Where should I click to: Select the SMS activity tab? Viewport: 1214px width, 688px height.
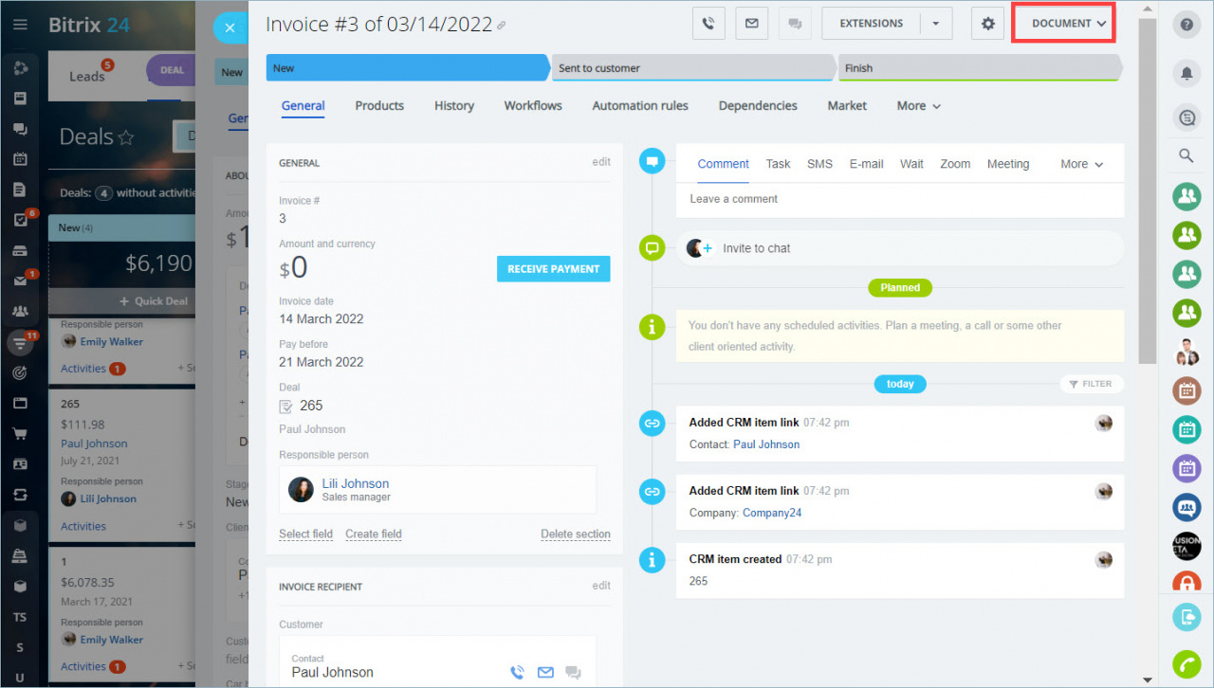pos(819,164)
